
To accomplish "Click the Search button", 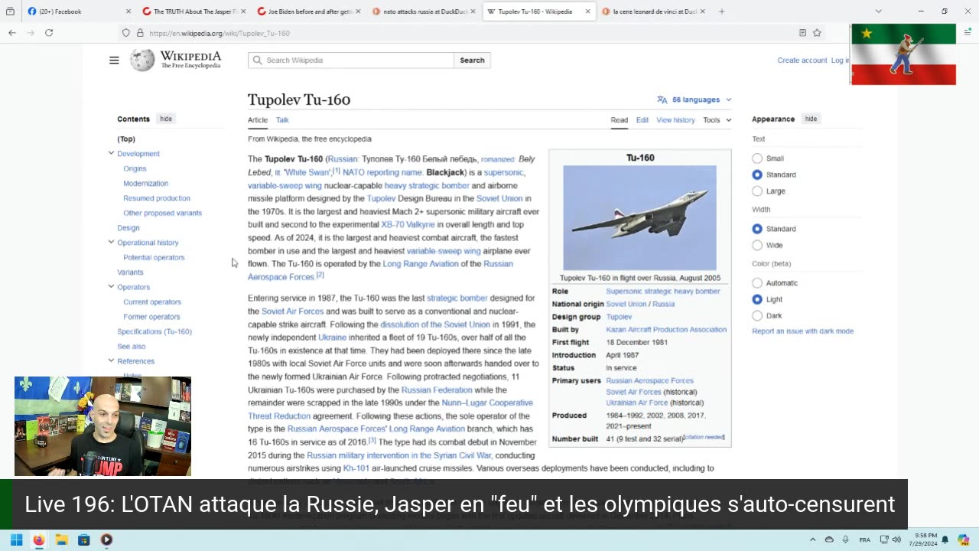I will (472, 60).
